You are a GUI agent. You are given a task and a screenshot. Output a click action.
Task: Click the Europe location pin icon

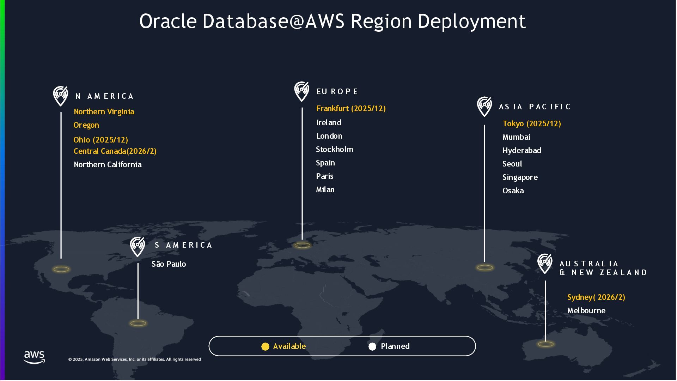click(x=302, y=91)
